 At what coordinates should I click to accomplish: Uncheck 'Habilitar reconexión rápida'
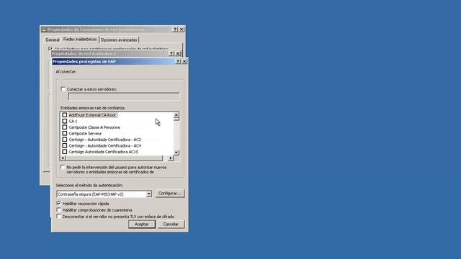tap(59, 203)
